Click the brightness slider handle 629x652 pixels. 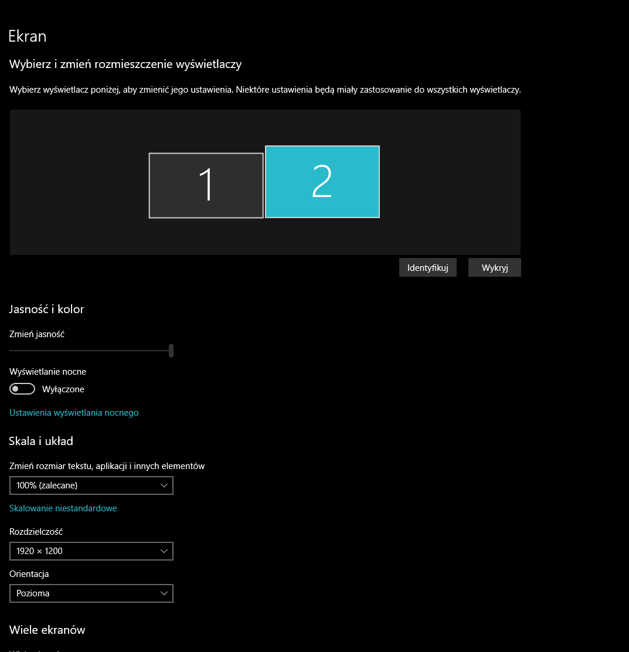pos(171,351)
